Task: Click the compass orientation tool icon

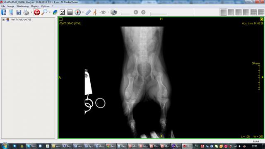Action: 78,12
